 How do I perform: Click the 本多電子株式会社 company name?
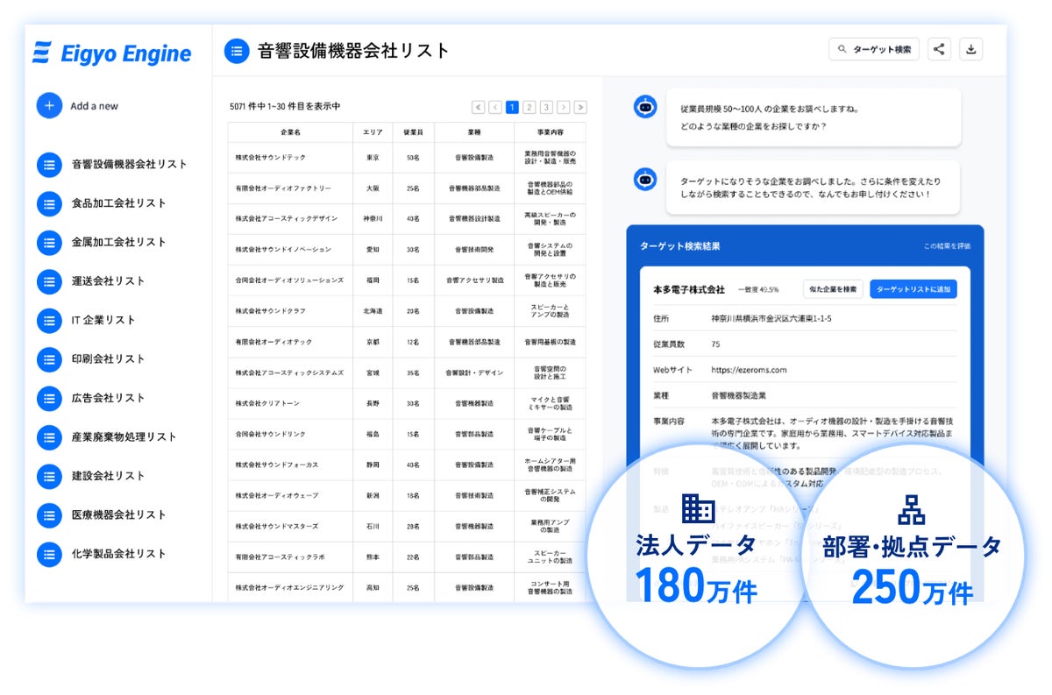click(689, 289)
